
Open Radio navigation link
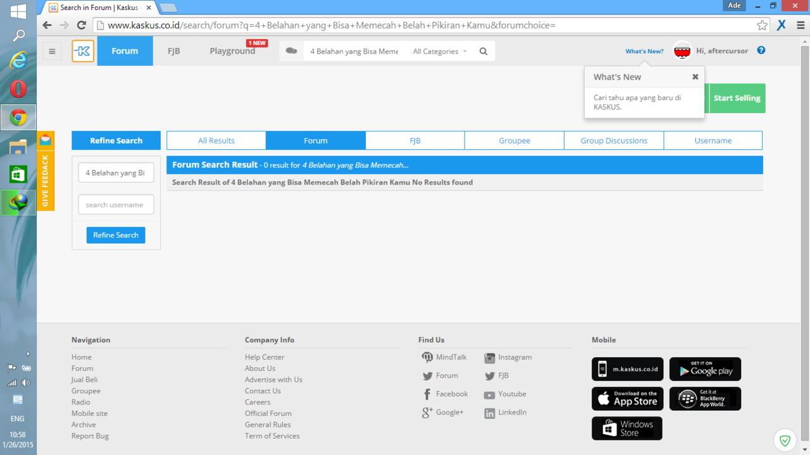pyautogui.click(x=80, y=402)
